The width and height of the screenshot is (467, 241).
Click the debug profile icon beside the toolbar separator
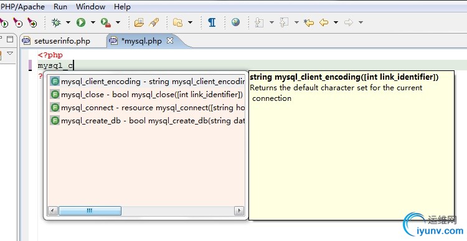click(32, 22)
